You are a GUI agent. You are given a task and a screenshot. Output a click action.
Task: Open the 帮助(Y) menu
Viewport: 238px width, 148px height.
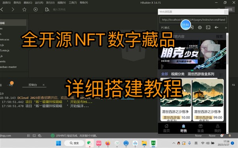(84, 3)
